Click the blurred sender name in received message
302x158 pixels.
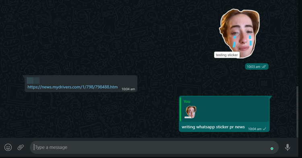pyautogui.click(x=33, y=81)
